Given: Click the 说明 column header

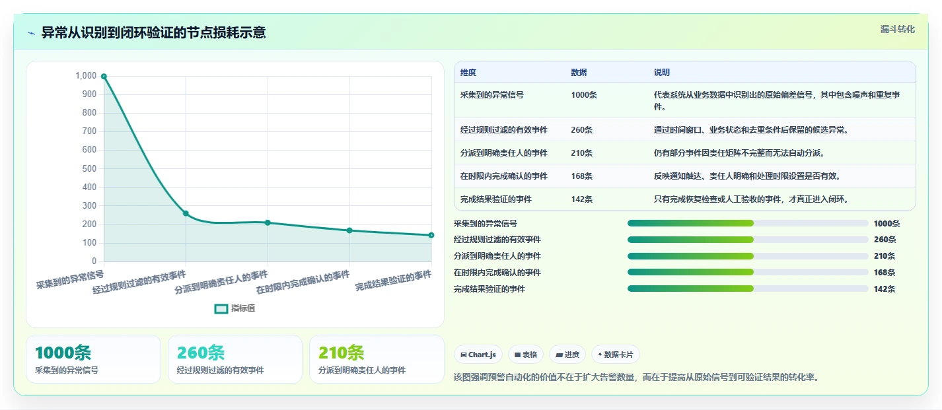Looking at the screenshot, I should (662, 73).
